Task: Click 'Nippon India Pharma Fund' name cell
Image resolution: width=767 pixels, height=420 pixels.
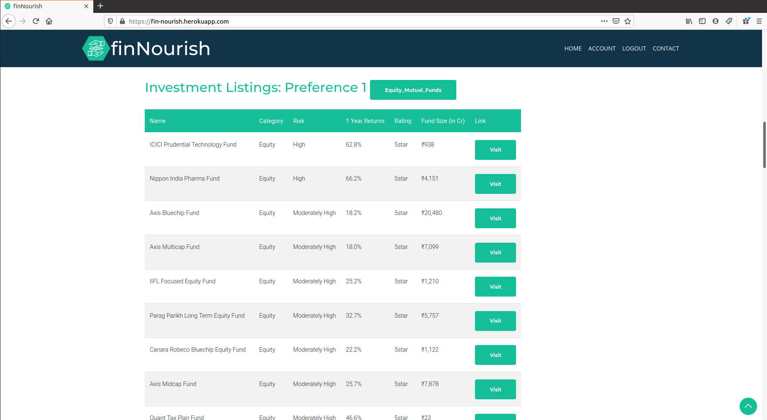Action: click(185, 179)
